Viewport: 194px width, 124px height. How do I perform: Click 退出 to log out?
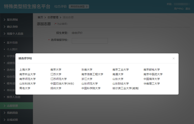click(188, 9)
